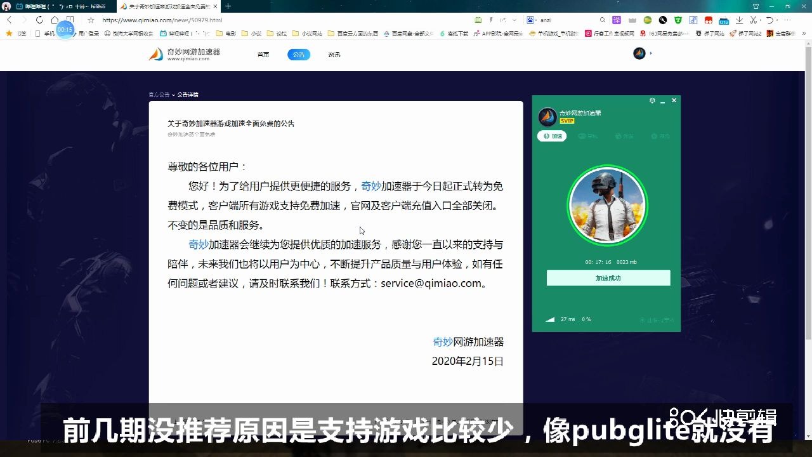Focus the address bar showing qimiao.com URL

tap(279, 20)
